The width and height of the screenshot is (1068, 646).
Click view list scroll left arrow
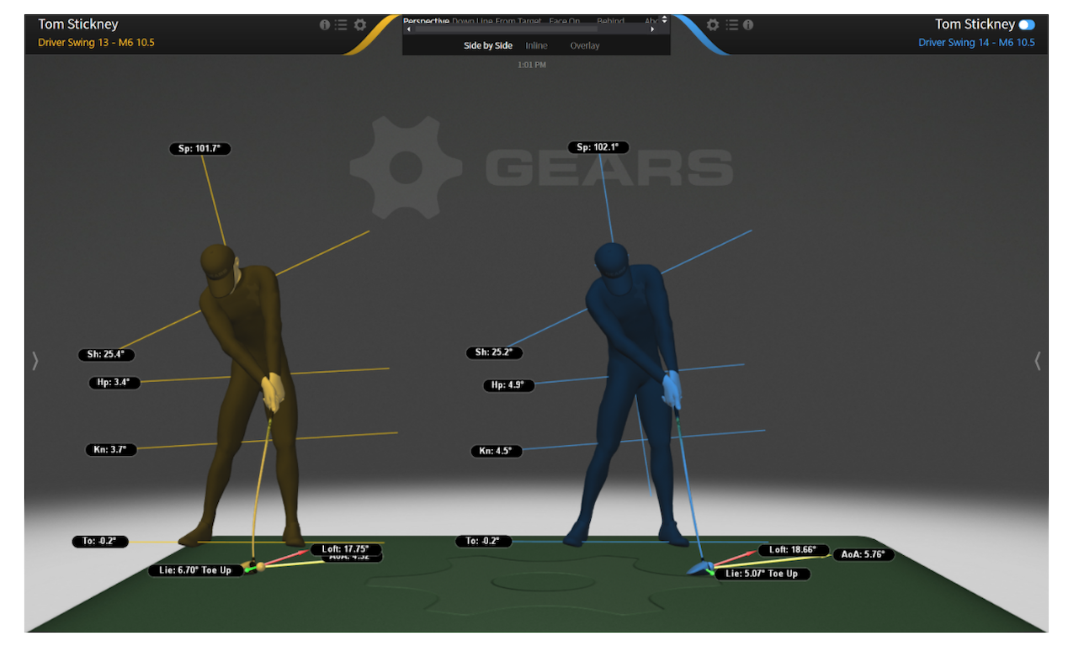point(407,29)
